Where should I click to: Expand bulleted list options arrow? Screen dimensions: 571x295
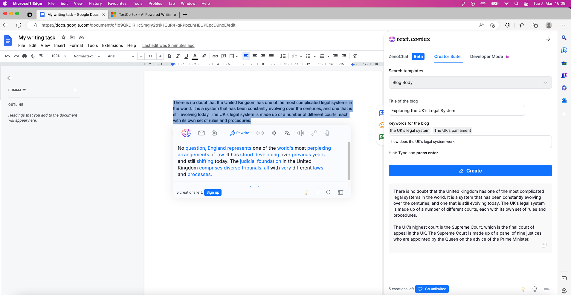pyautogui.click(x=315, y=56)
